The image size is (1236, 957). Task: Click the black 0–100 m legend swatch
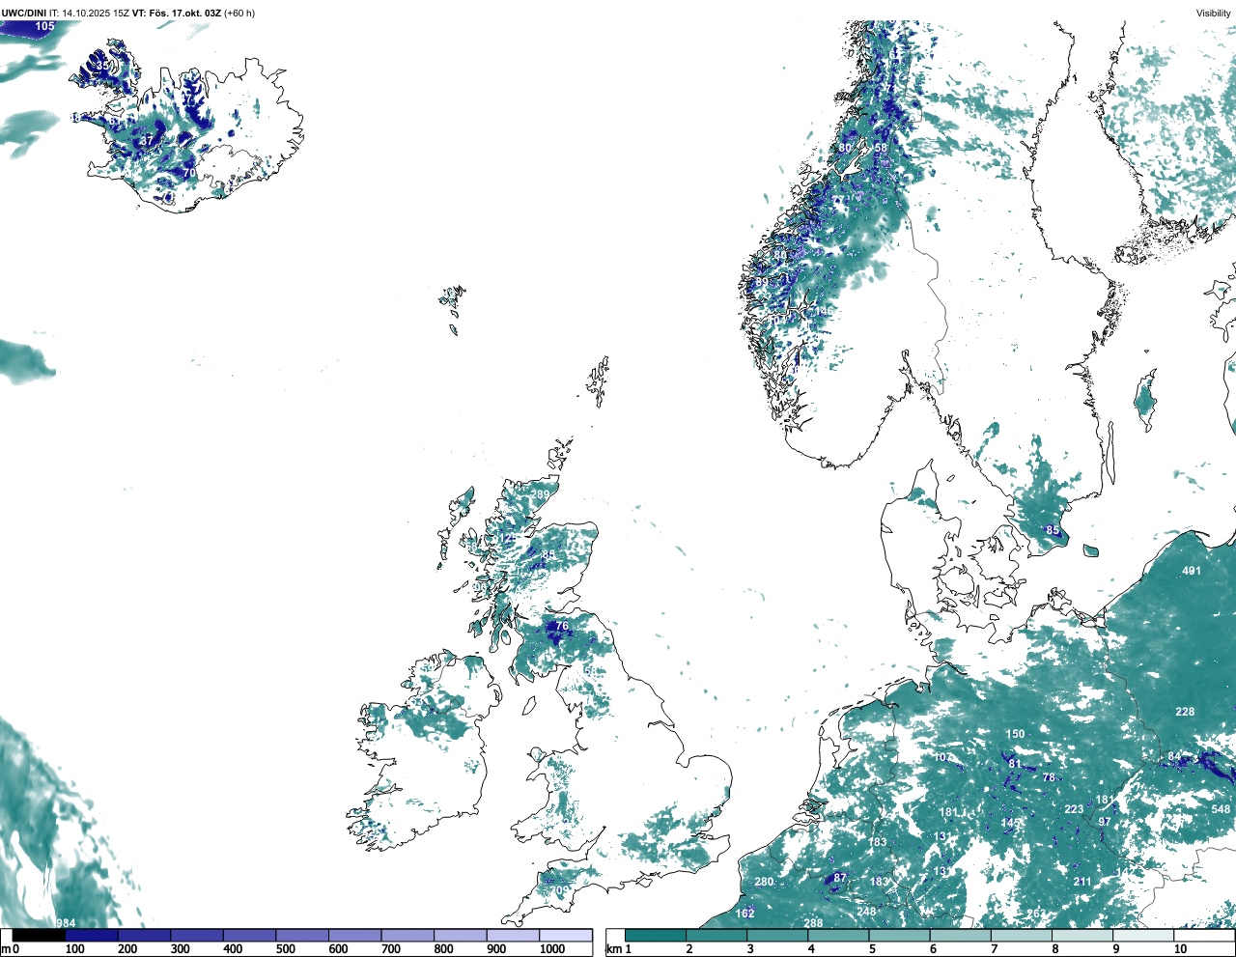(39, 935)
